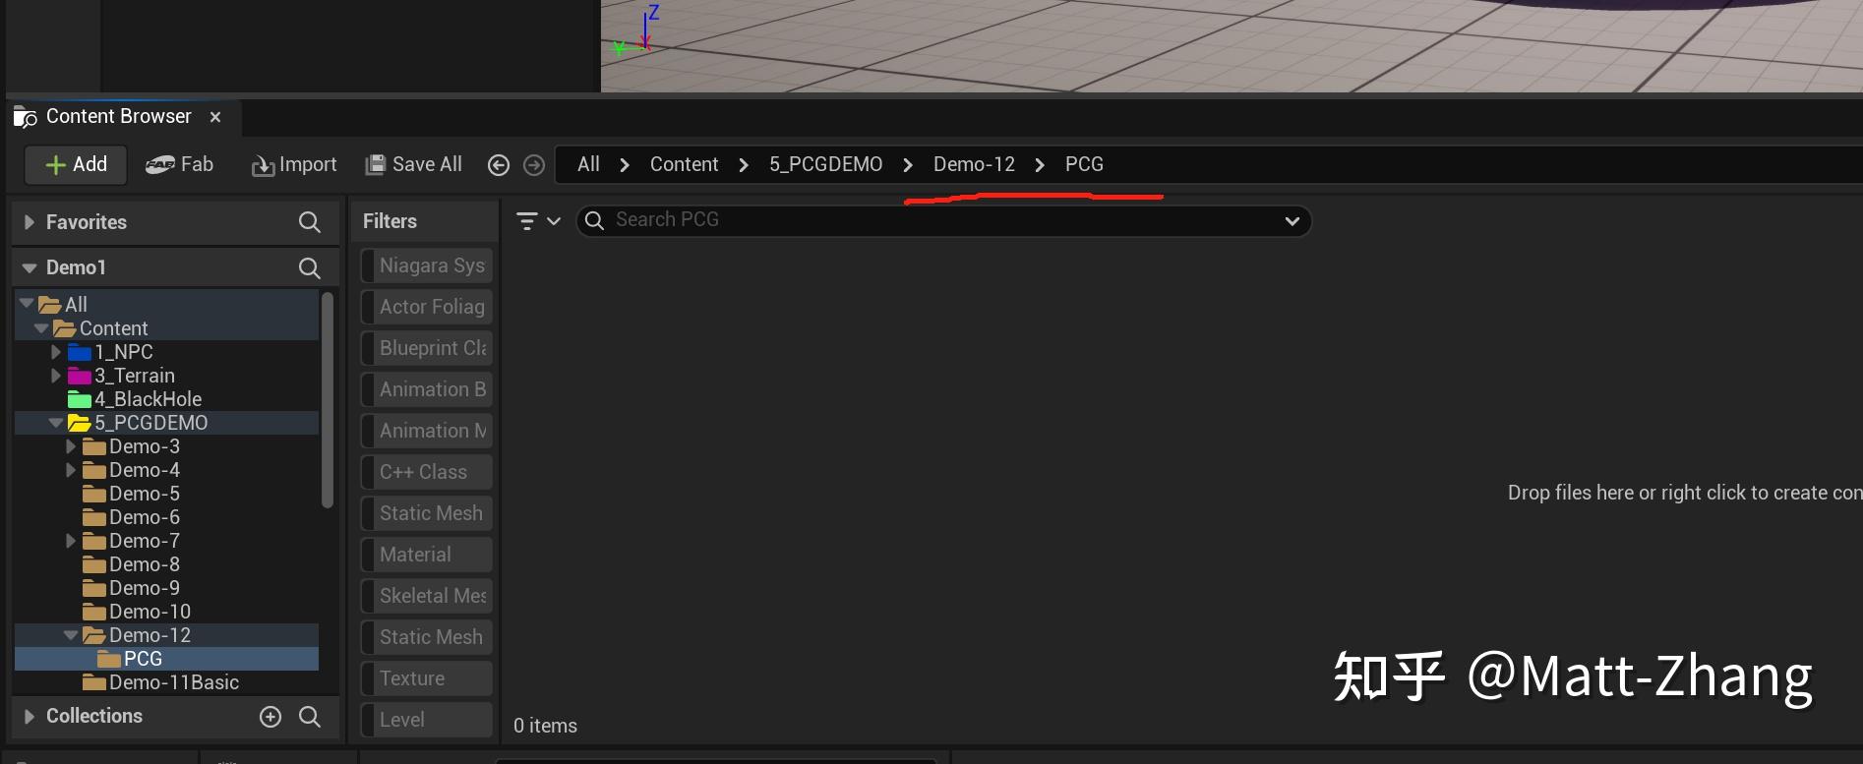Toggle the Animation Blueprint filter
The width and height of the screenshot is (1863, 764).
(x=427, y=389)
